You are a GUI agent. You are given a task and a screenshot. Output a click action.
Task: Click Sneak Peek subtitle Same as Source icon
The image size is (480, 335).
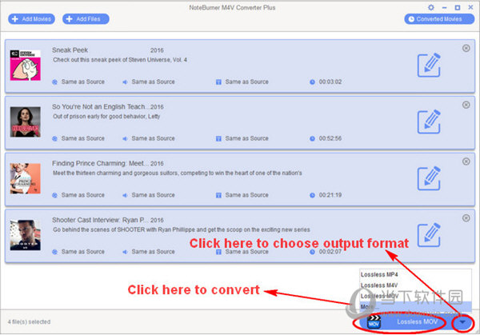(x=218, y=82)
